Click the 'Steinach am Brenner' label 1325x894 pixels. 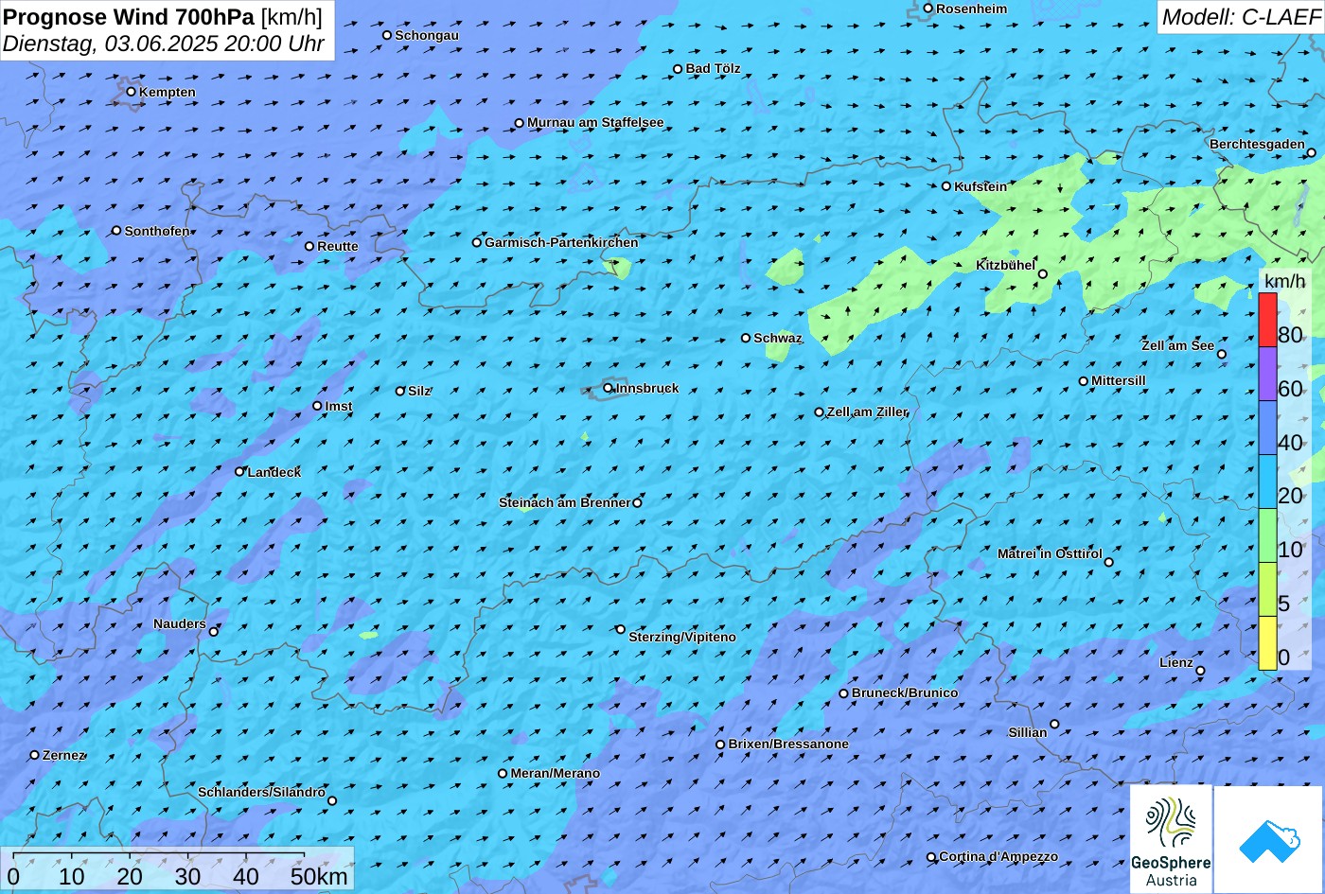[x=564, y=502]
